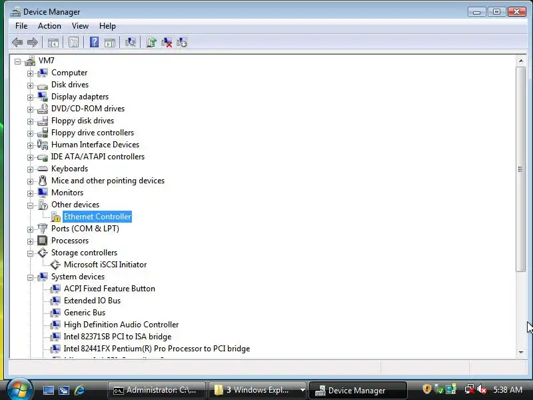Select Generic Bus device

point(85,313)
